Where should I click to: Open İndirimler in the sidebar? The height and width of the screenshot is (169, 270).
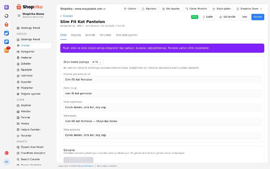33,76
